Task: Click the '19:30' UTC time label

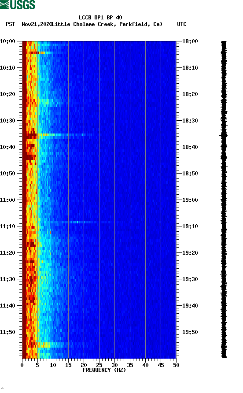Action: point(190,279)
